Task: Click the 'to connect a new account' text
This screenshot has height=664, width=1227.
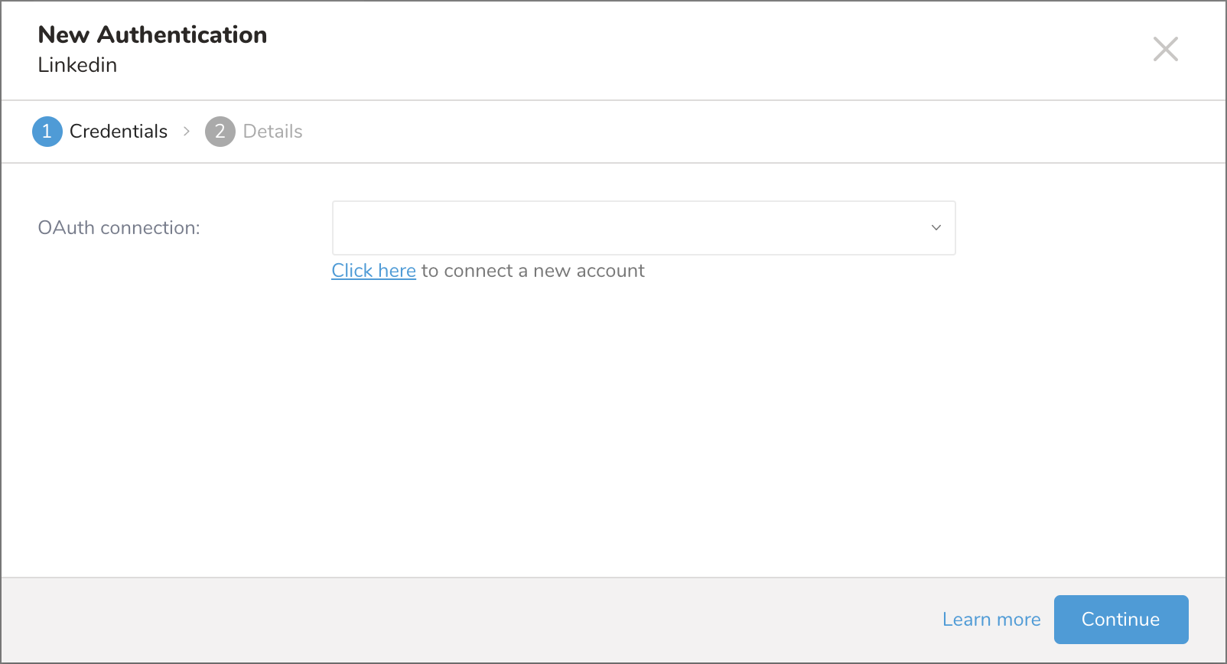Action: click(532, 271)
